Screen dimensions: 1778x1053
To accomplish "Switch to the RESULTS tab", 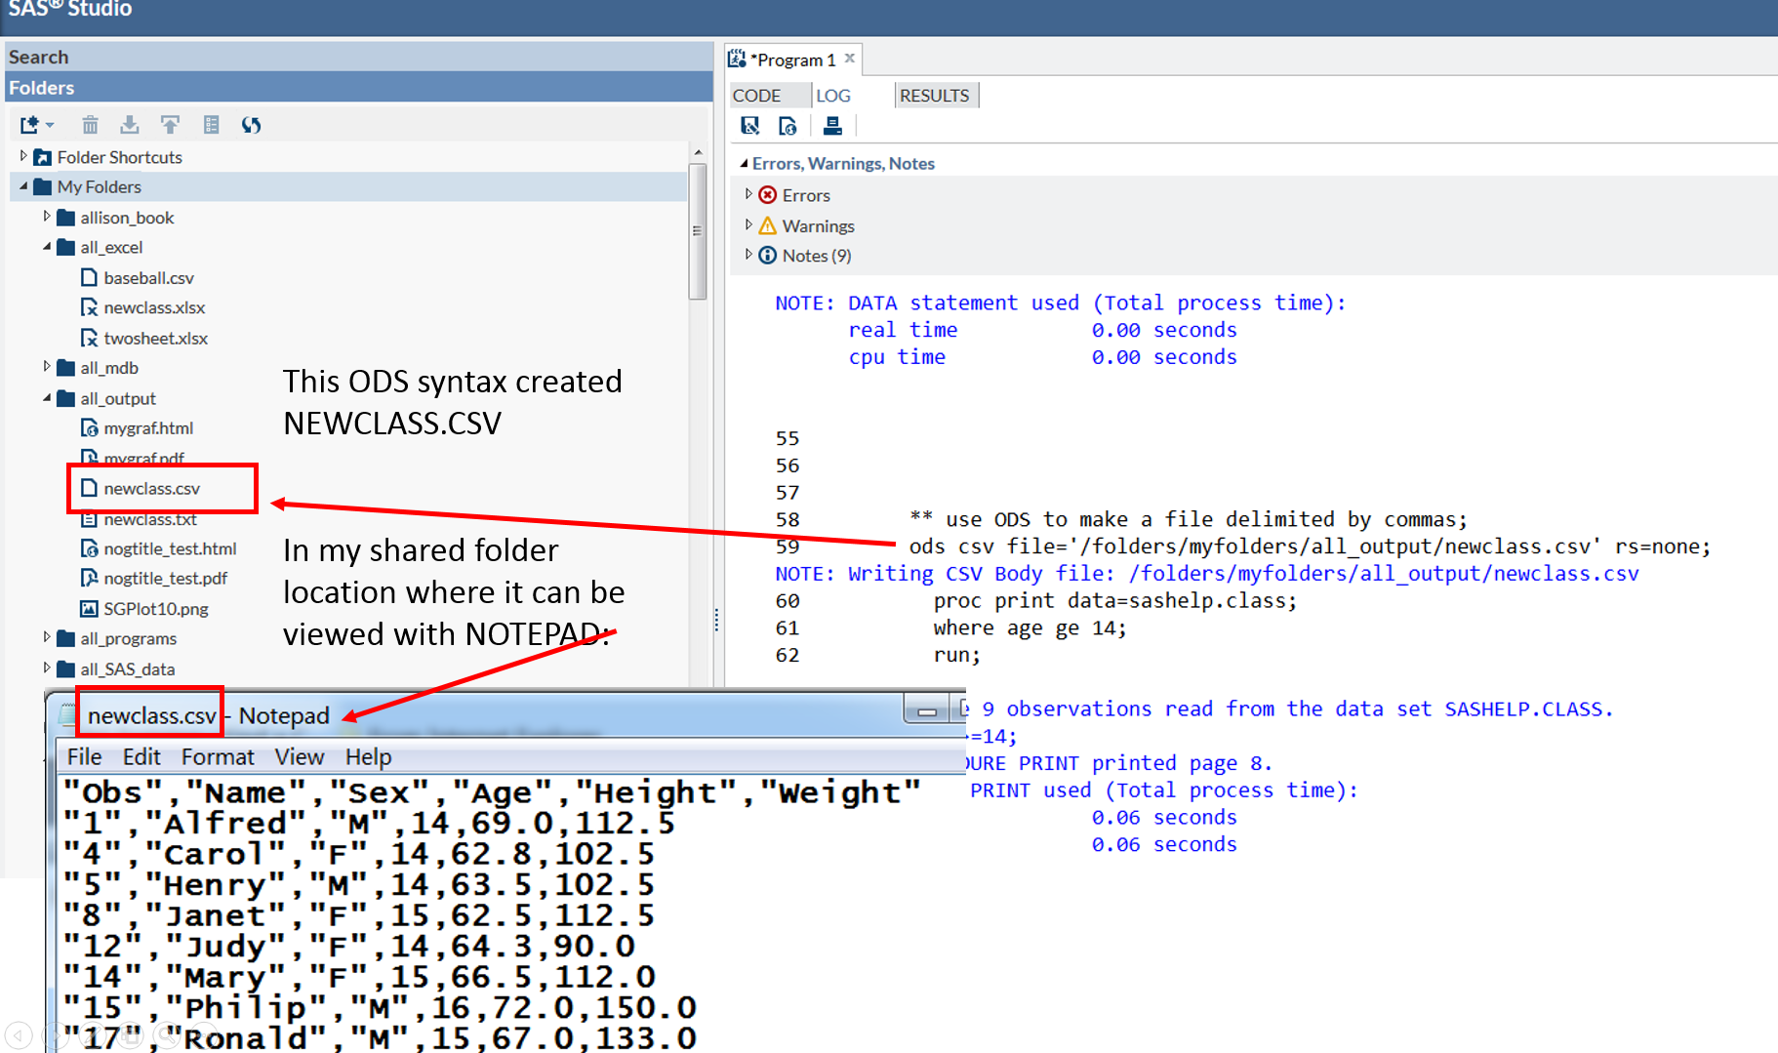I will pos(934,96).
